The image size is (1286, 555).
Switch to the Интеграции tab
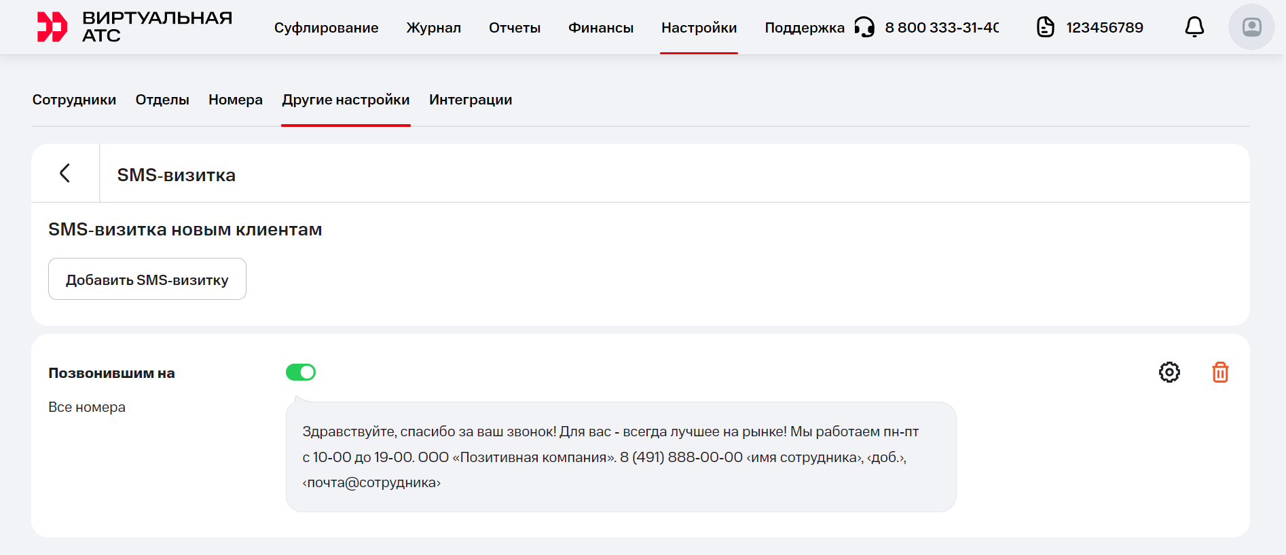[470, 100]
